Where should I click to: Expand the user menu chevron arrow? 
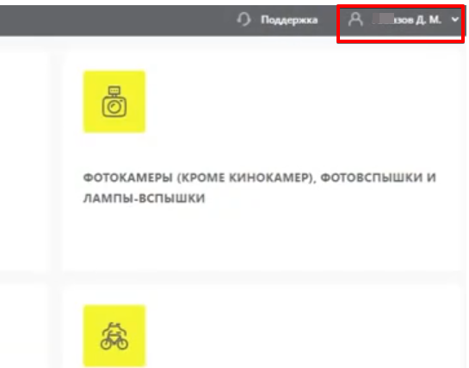pyautogui.click(x=455, y=20)
